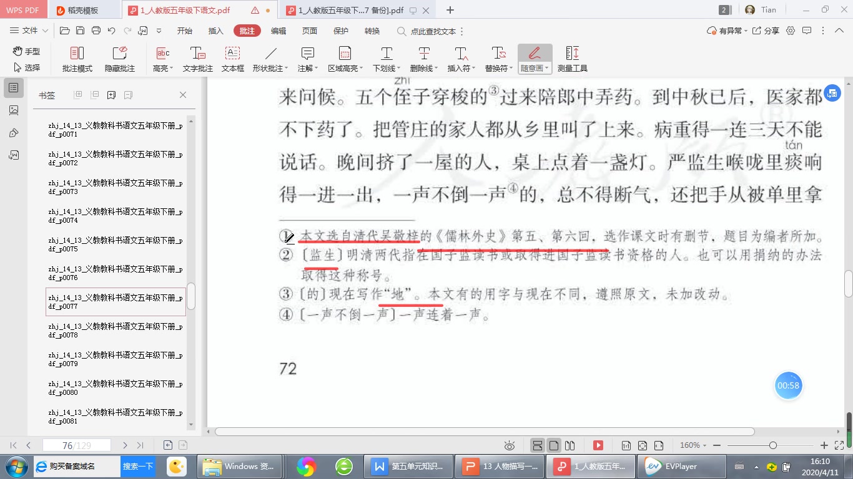Screen dimensions: 853x479
Task: Select the 文字批注 text comment tool
Action: 198,59
